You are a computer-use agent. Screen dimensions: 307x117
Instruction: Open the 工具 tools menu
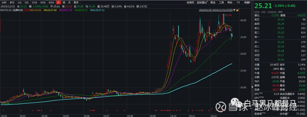(x=221, y=3)
